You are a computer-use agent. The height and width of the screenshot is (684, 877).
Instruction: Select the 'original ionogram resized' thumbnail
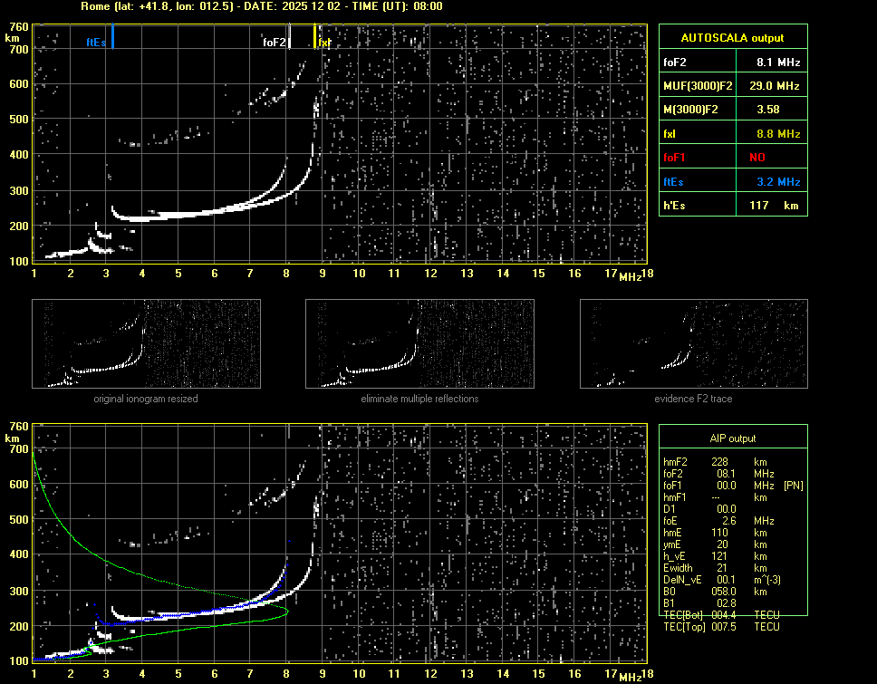click(146, 344)
